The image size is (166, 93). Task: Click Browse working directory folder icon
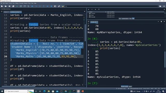click(160, 6)
